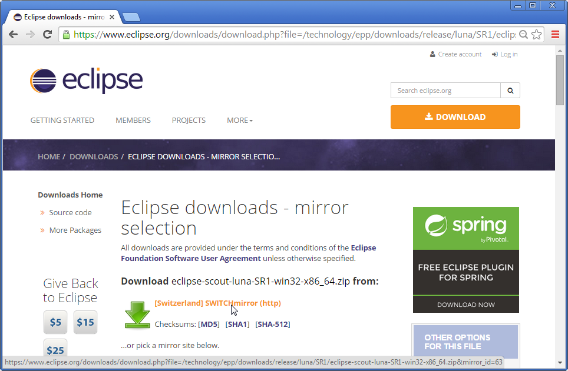Open the MEMBERS menu item

133,121
